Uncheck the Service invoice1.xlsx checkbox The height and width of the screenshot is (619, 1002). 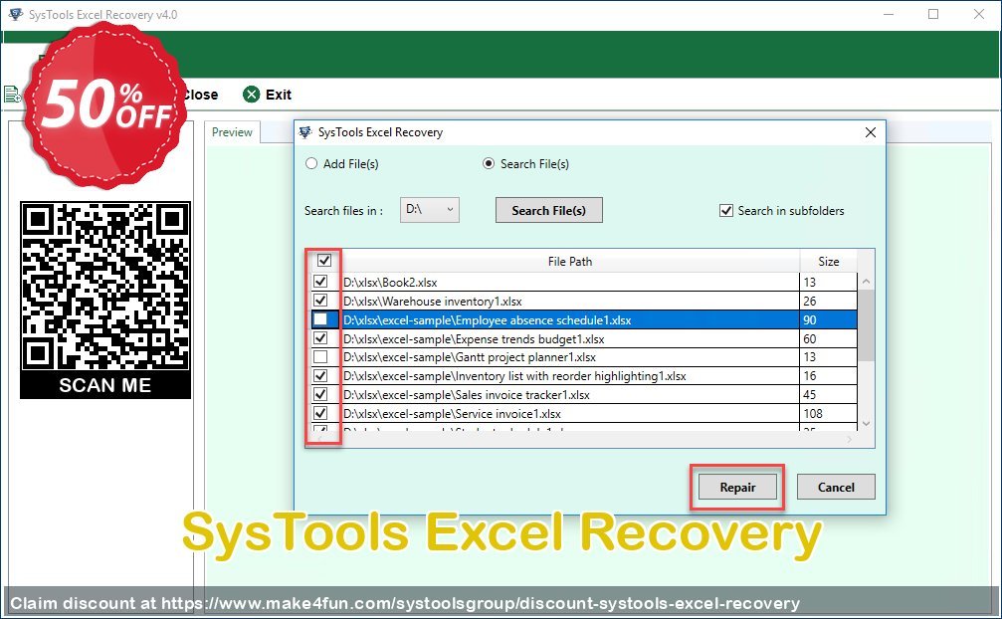coord(320,413)
